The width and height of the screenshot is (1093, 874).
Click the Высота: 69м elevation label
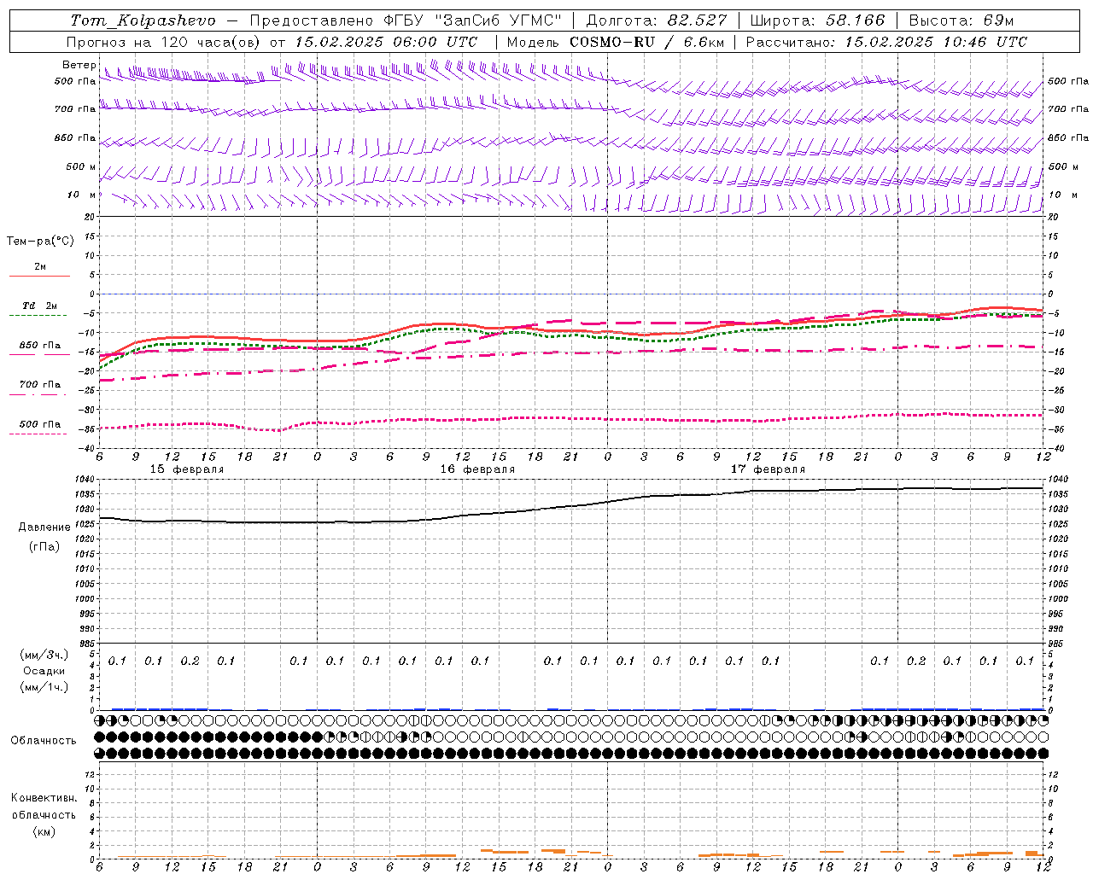pos(961,20)
